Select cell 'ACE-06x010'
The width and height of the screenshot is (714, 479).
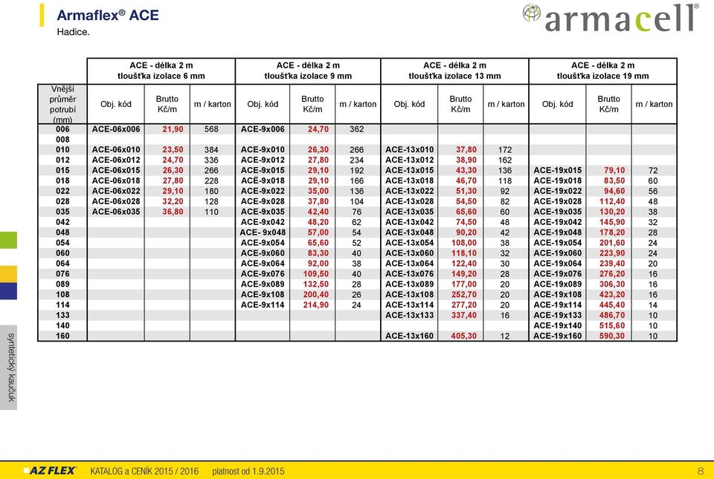pyautogui.click(x=116, y=149)
